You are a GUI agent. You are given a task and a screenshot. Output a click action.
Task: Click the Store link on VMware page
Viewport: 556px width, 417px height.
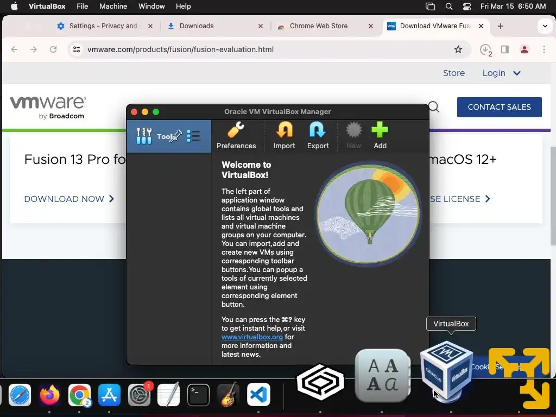453,73
